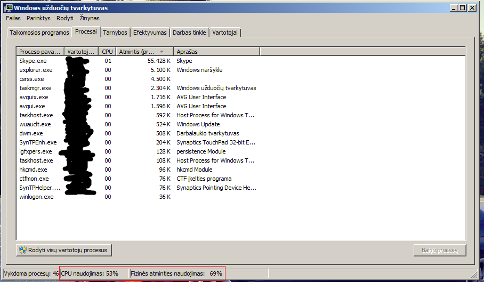
Task: Open the Rodyti menu
Action: click(65, 18)
